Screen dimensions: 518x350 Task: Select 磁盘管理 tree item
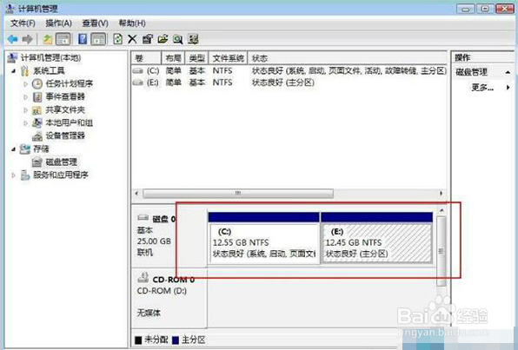pos(61,162)
